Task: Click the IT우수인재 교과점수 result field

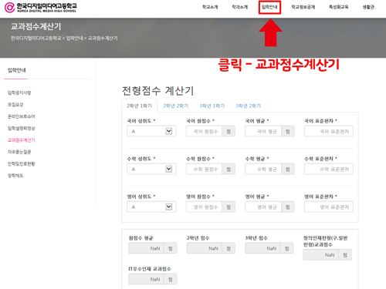Action: point(146,279)
